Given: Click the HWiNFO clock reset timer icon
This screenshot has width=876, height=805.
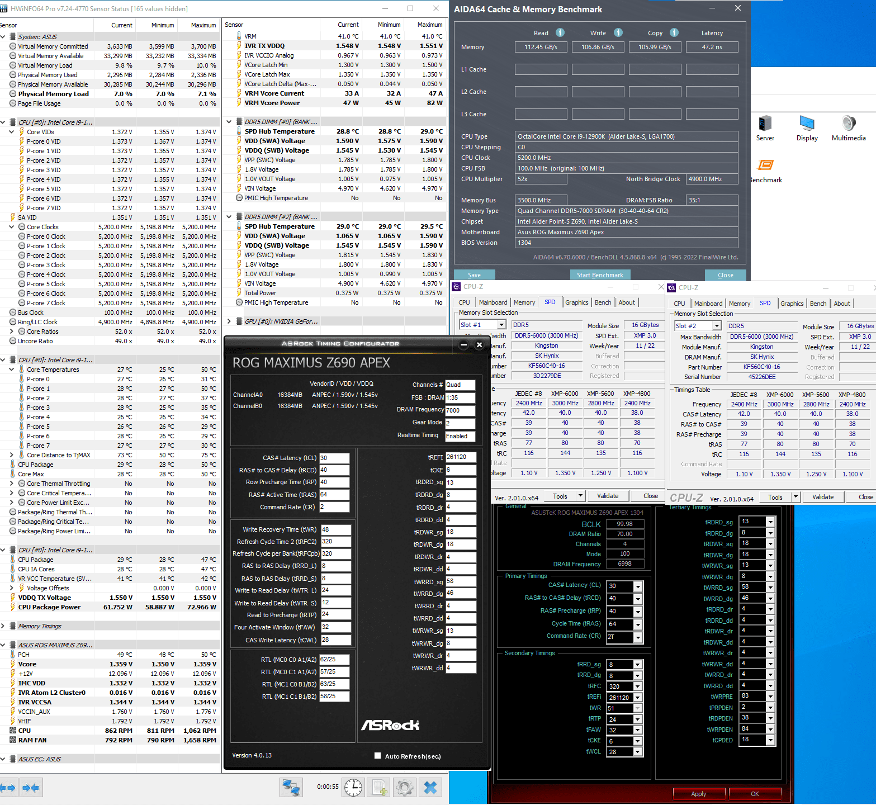Looking at the screenshot, I should pos(353,788).
